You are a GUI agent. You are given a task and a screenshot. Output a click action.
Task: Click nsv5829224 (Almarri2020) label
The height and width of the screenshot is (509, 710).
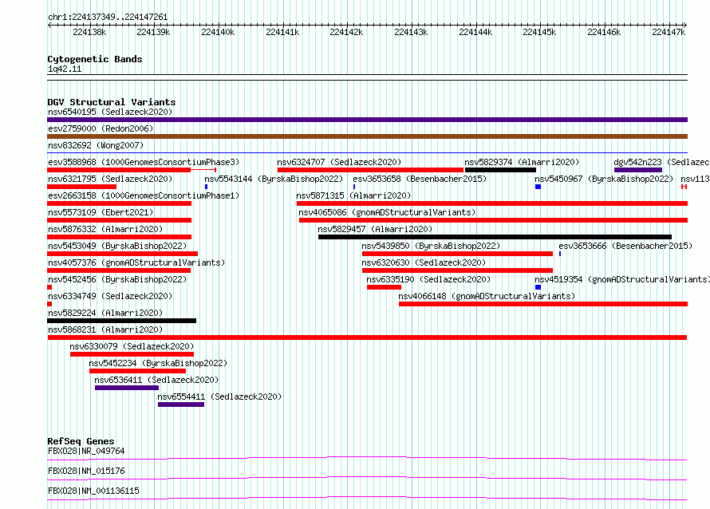coord(105,313)
